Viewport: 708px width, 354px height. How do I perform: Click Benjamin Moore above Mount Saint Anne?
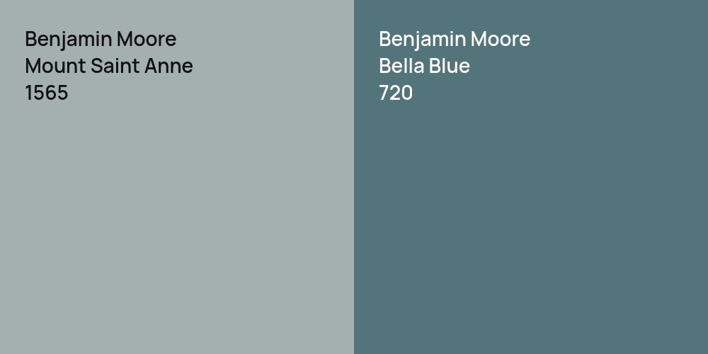click(100, 39)
